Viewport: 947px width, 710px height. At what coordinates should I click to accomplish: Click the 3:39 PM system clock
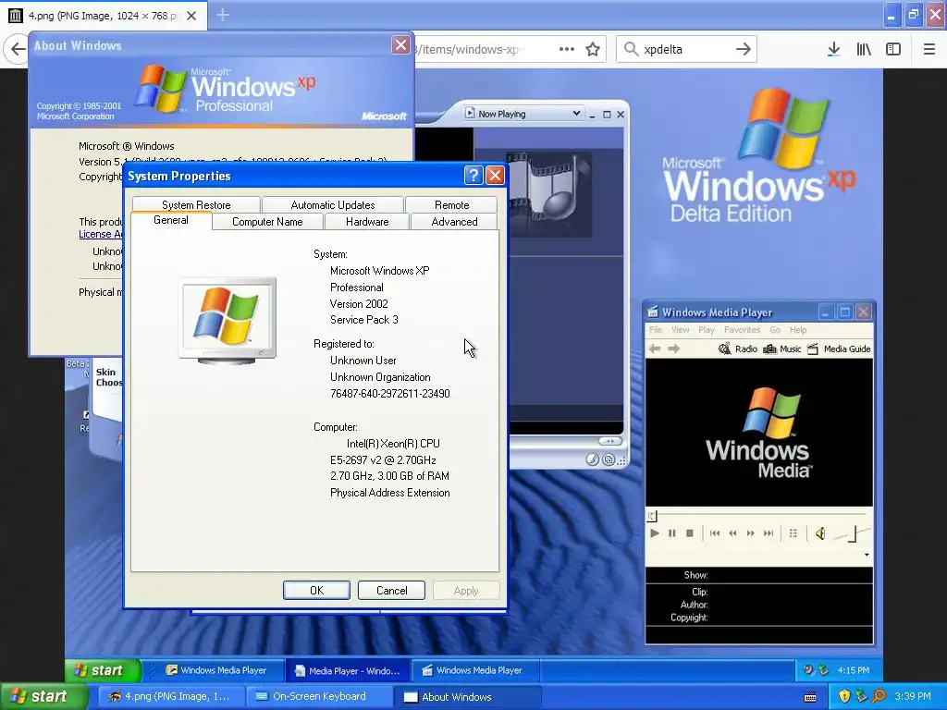[x=913, y=696]
